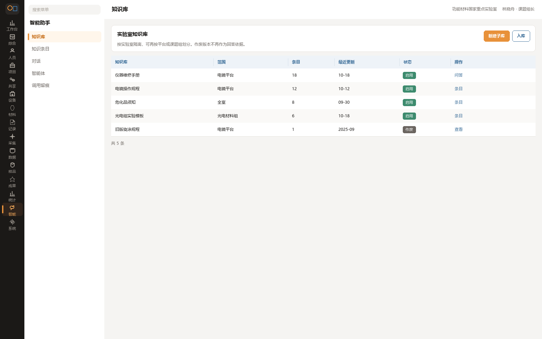Open the 工作台 workbench icon
The height and width of the screenshot is (339, 542).
[x=12, y=26]
